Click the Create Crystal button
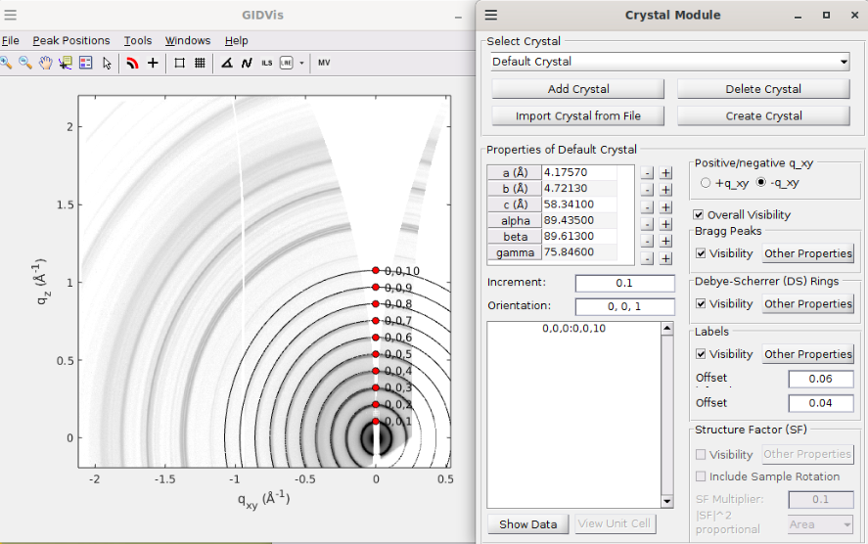The image size is (868, 544). point(763,116)
